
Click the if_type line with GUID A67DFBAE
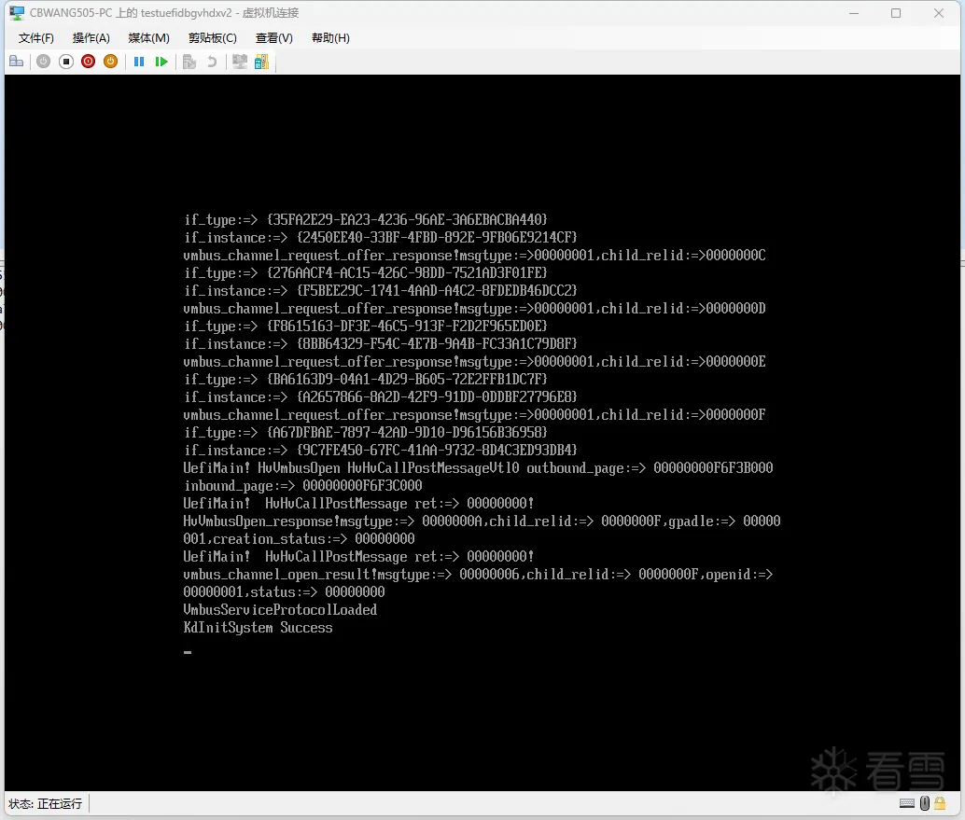366,433
